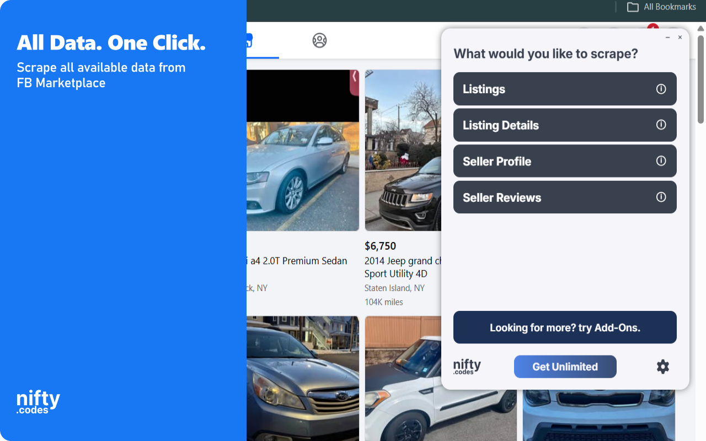The height and width of the screenshot is (441, 706).
Task: Minimize the scraper popup panel
Action: pos(667,37)
